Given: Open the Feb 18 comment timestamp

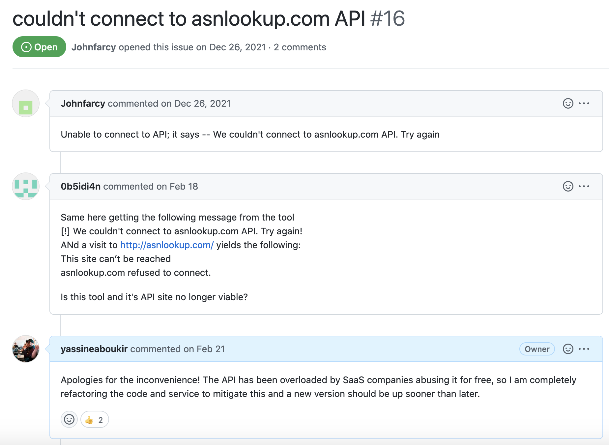Looking at the screenshot, I should coord(184,186).
